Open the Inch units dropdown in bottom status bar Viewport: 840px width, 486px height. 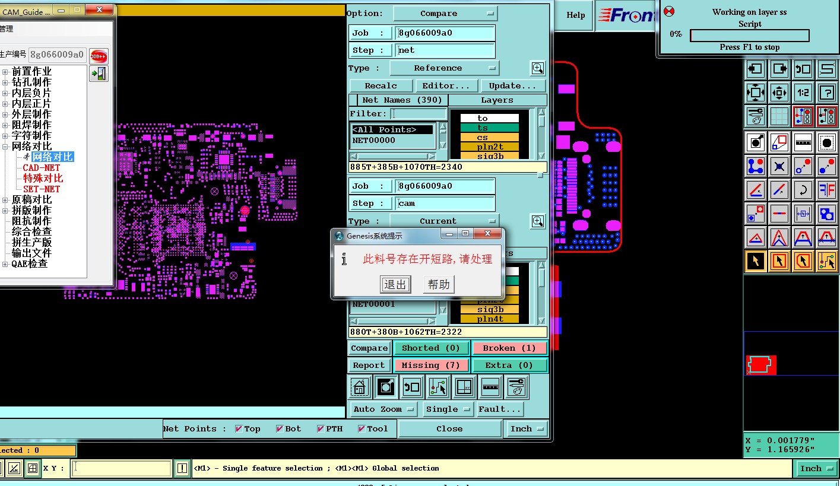point(816,468)
